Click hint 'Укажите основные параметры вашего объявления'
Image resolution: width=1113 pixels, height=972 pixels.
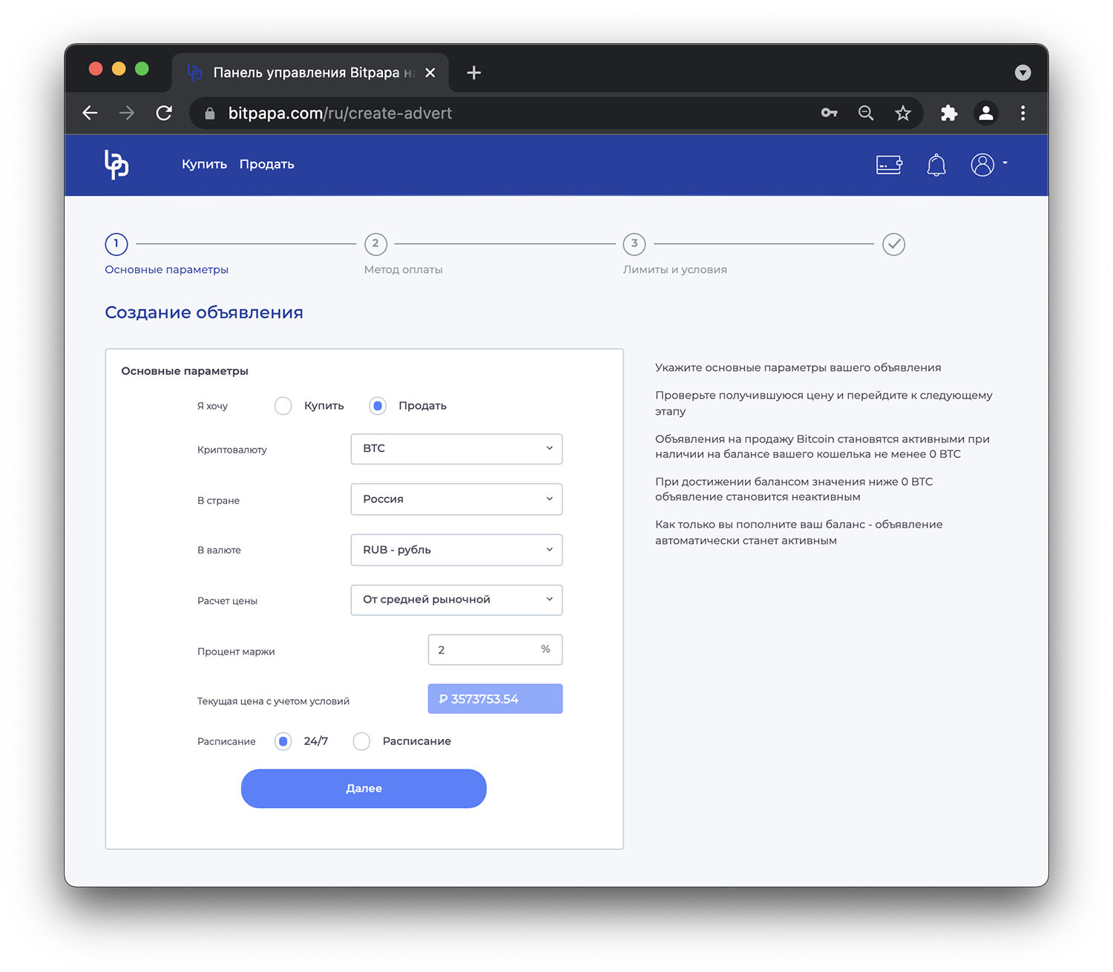coord(798,368)
